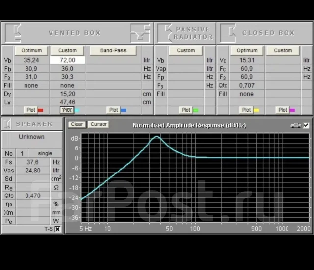Screen dimensions: 314x270
Task: Click the Custom Lv value 47,46
Action: (68, 102)
